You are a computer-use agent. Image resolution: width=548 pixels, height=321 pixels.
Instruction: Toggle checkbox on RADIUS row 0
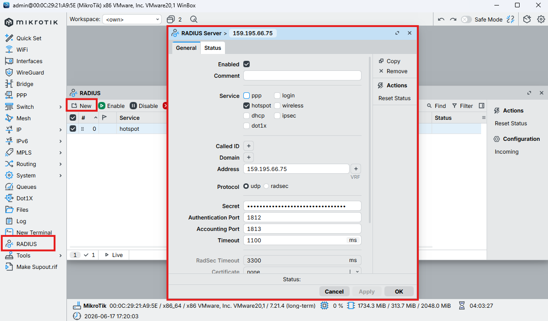tap(73, 129)
